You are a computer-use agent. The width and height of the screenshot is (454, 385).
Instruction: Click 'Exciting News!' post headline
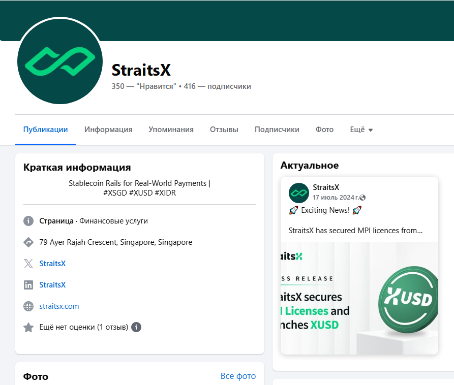click(325, 210)
